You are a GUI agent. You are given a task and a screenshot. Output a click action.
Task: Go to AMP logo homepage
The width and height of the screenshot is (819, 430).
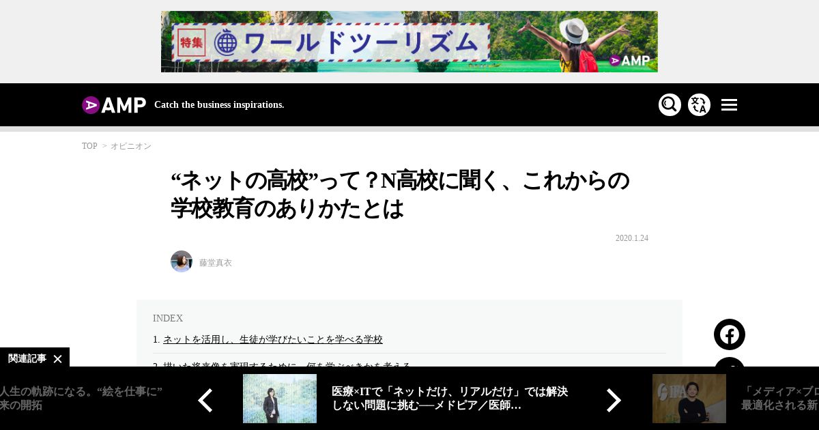point(114,105)
